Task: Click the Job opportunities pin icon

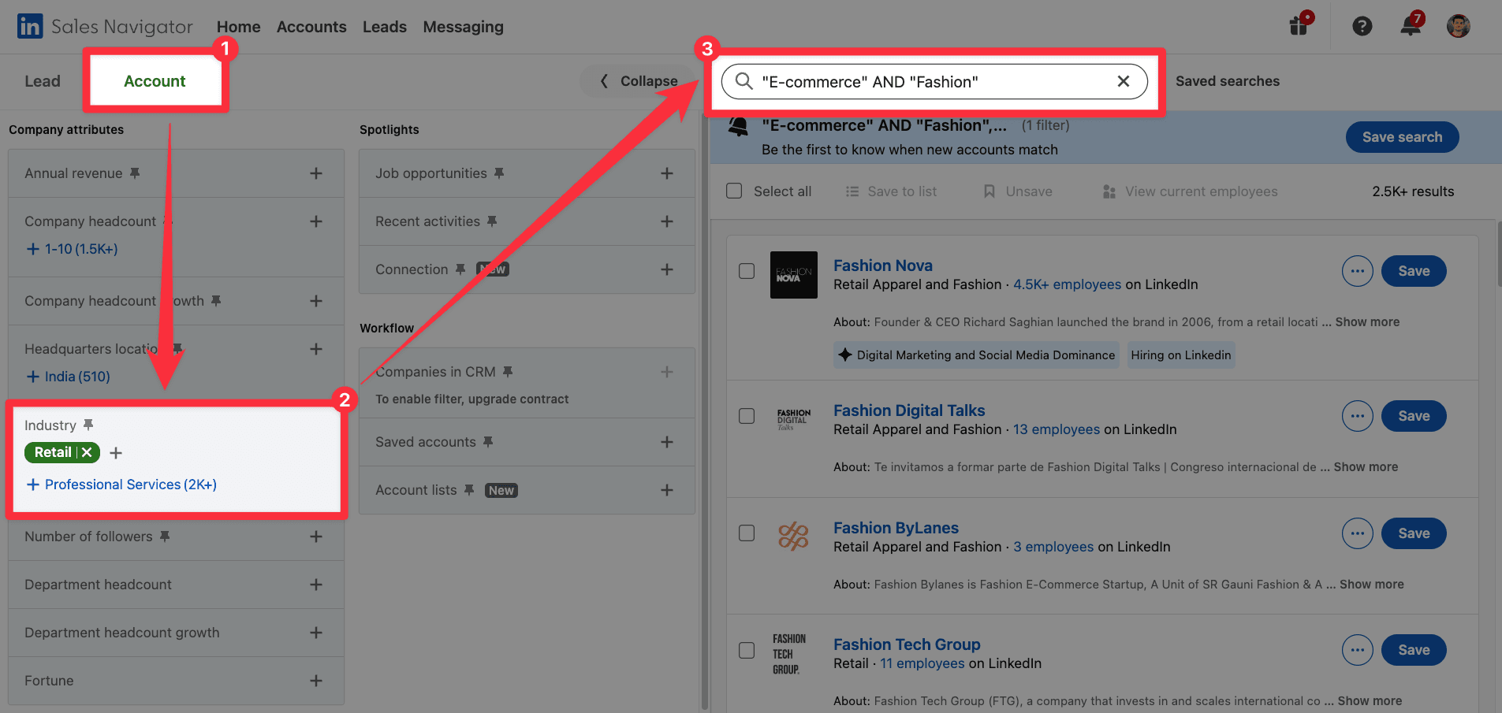Action: click(x=499, y=173)
